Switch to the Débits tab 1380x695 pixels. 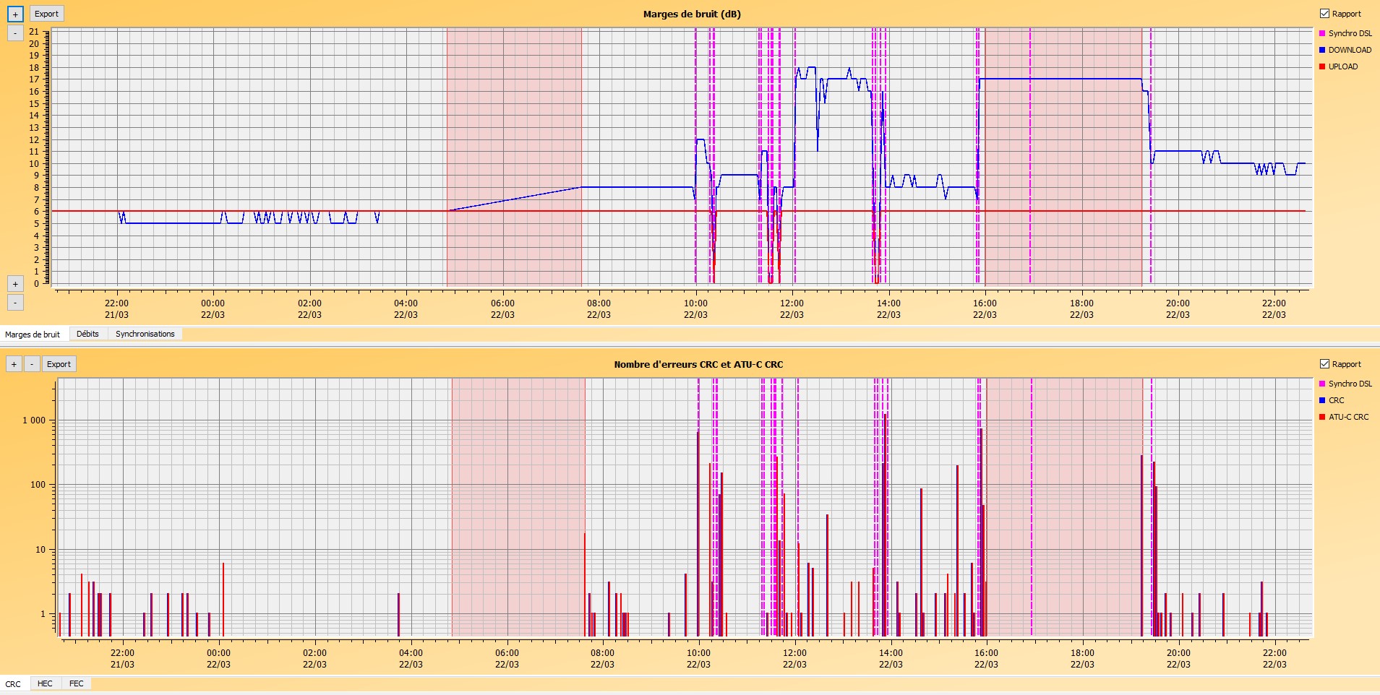[x=87, y=334]
